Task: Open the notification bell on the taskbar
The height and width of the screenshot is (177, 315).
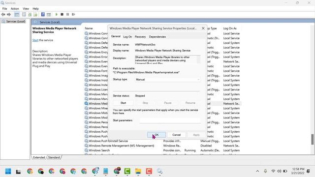Action: point(308,171)
